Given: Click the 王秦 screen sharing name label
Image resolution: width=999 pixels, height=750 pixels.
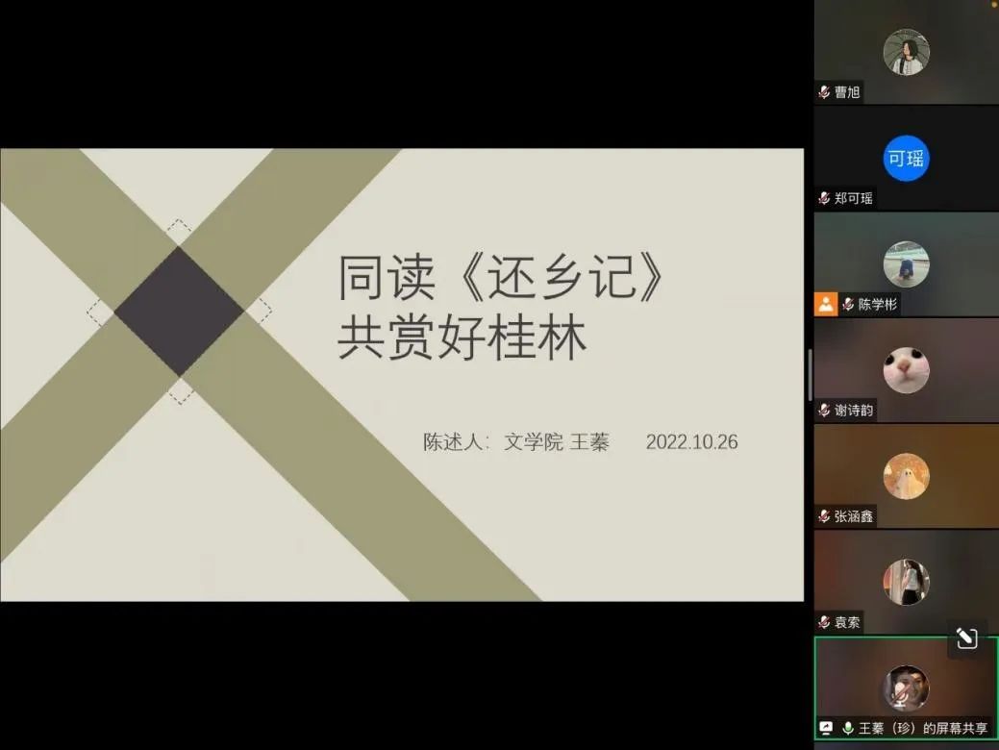Looking at the screenshot, I should click(923, 728).
